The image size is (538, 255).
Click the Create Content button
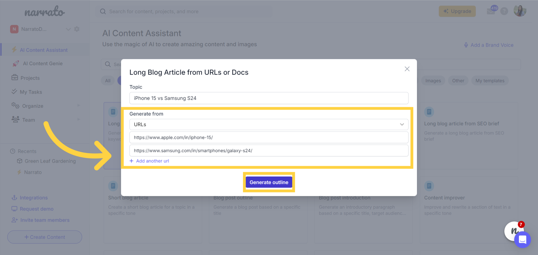45,237
